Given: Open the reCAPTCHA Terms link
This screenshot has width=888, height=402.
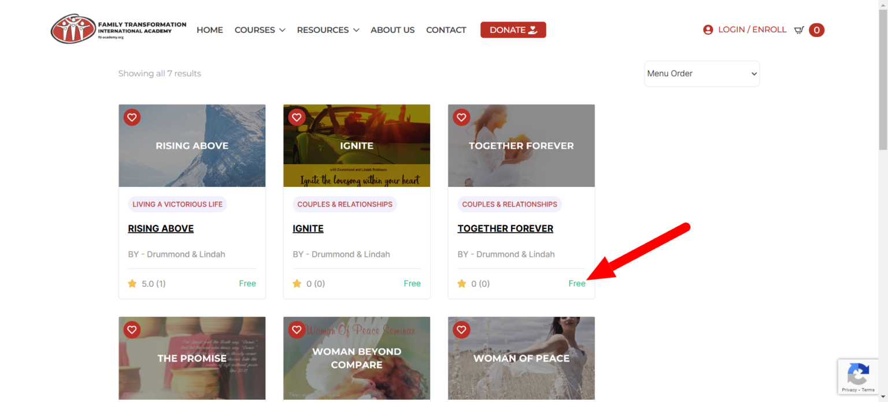Looking at the screenshot, I should [868, 390].
